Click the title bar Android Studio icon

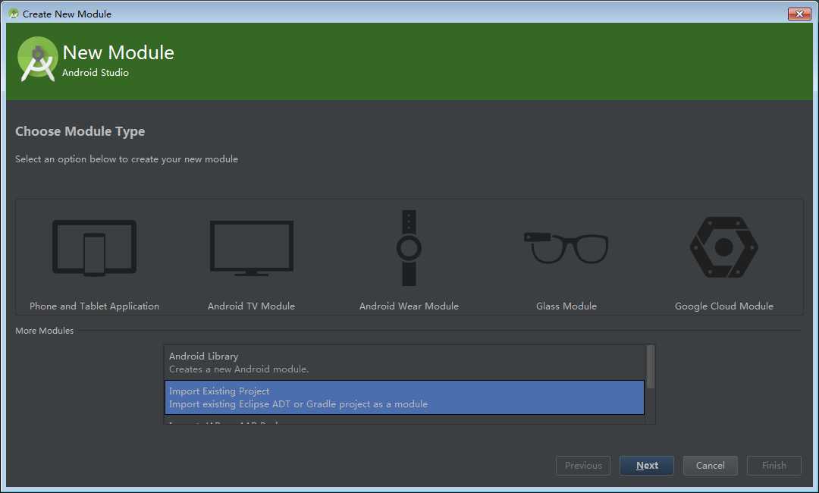tap(14, 14)
